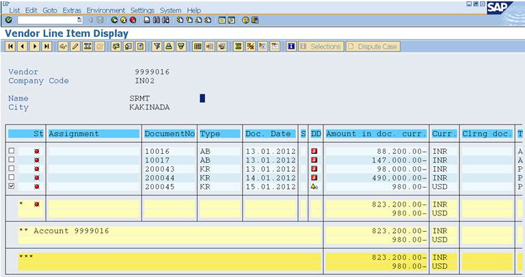The width and height of the screenshot is (525, 277).
Task: Tick the checkbox for document 200044
Action: point(12,178)
